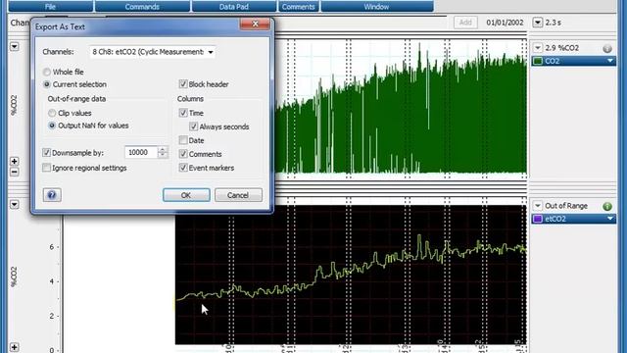Zoom out CO2 channel scale with minus button
Image resolution: width=627 pixels, height=353 pixels.
tap(15, 173)
